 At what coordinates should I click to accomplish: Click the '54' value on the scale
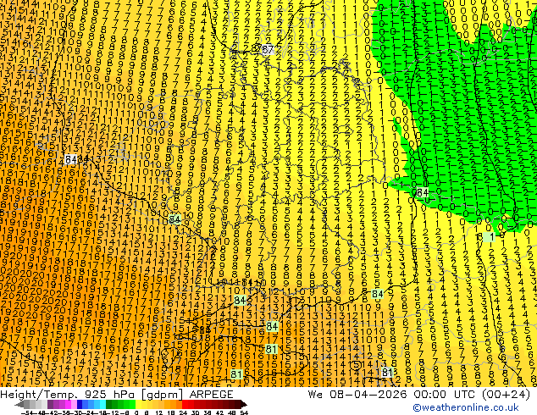coord(243,412)
